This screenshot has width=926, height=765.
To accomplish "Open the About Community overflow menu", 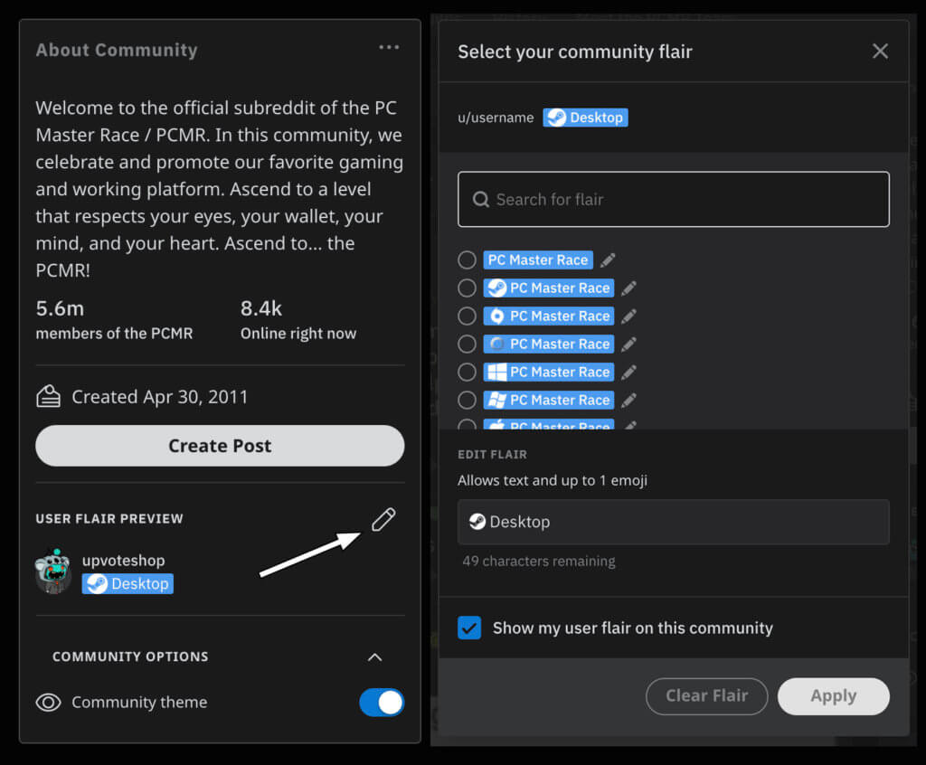I will click(389, 47).
